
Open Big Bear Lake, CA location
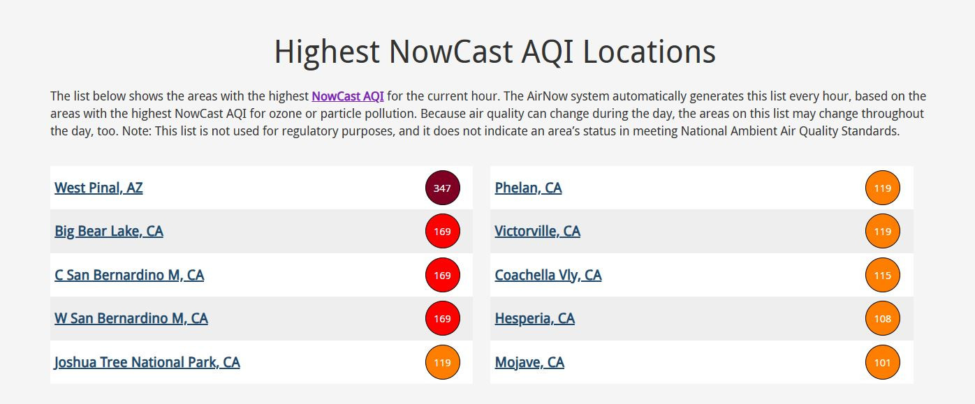tap(109, 231)
